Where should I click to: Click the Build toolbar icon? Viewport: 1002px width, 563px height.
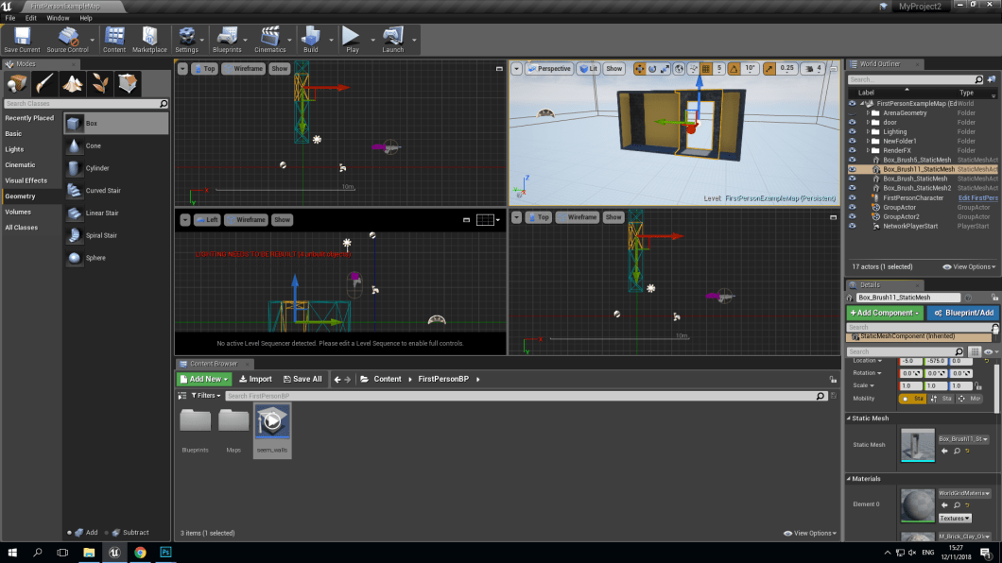310,39
